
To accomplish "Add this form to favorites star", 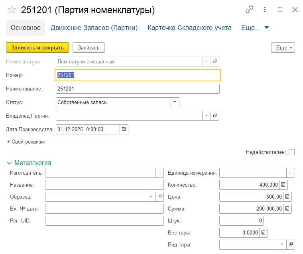I will [x=12, y=10].
